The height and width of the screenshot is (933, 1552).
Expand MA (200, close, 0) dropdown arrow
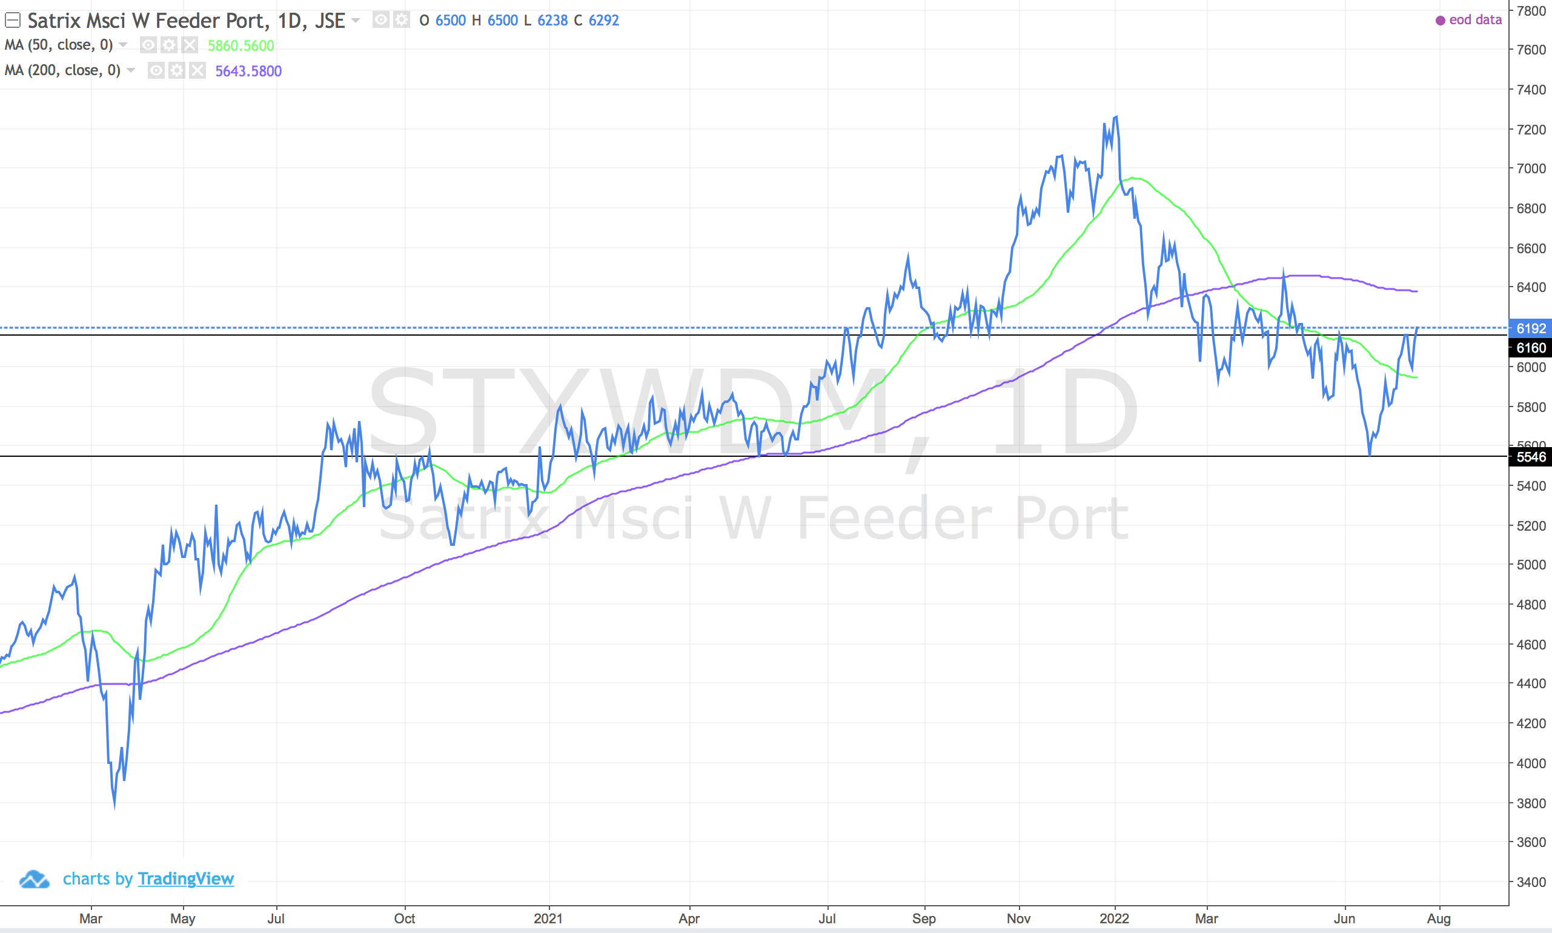[131, 70]
